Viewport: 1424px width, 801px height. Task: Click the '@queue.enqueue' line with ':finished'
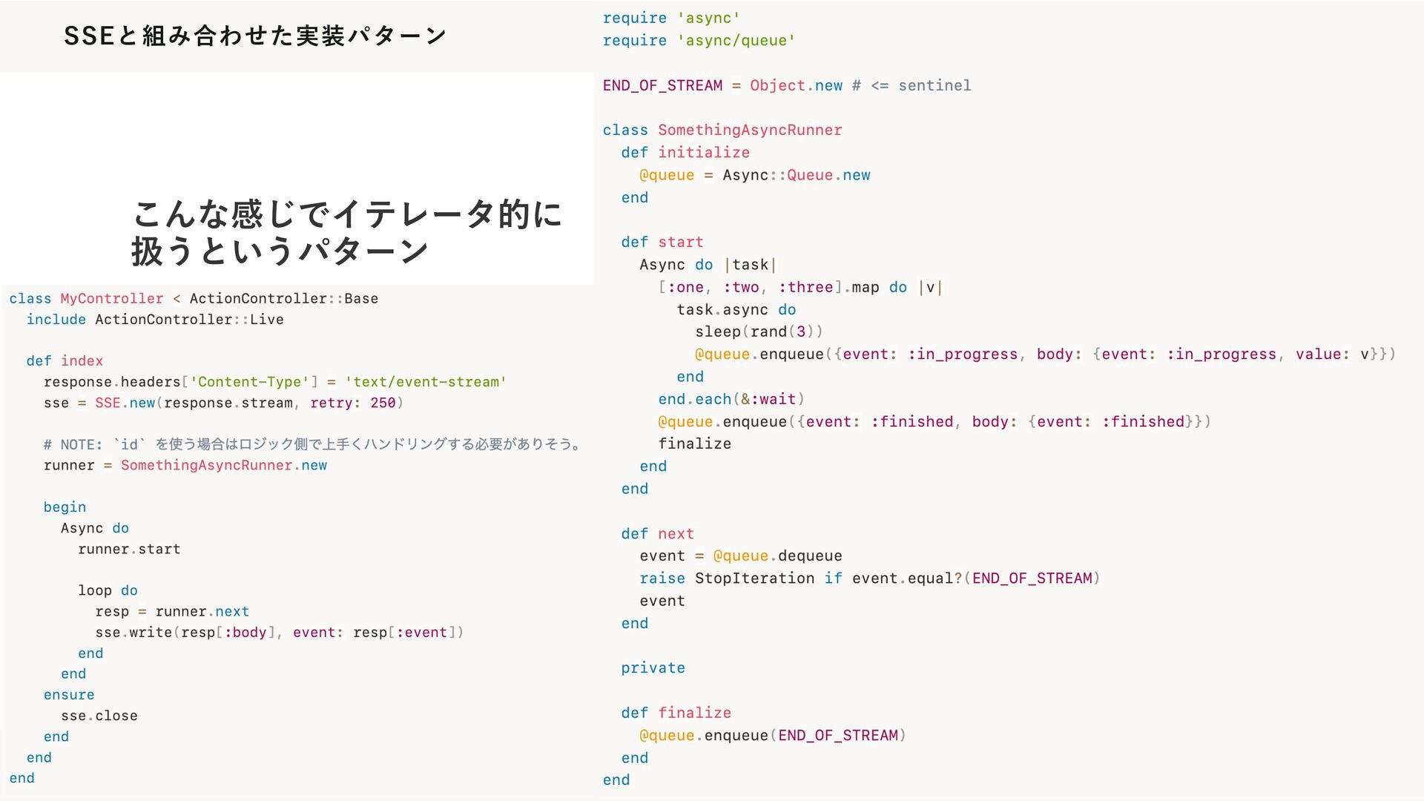point(934,421)
